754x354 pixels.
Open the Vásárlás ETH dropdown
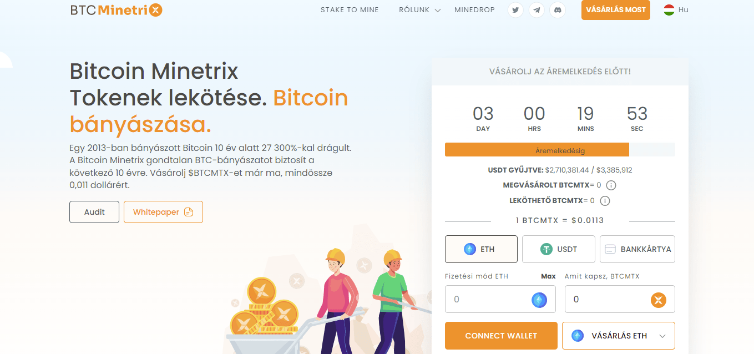pyautogui.click(x=619, y=336)
